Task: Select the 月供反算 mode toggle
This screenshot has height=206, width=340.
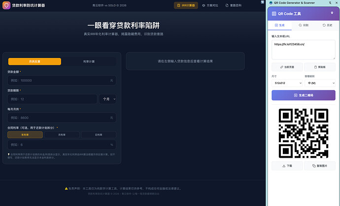Action: click(34, 61)
